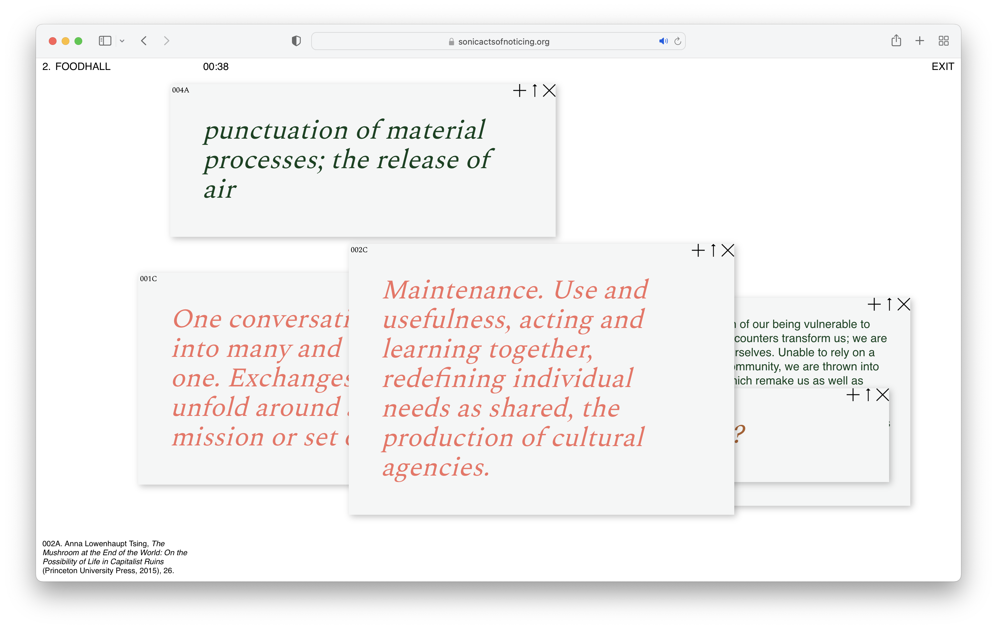Click the up arrow on card 002C
This screenshot has height=629, width=997.
[713, 250]
